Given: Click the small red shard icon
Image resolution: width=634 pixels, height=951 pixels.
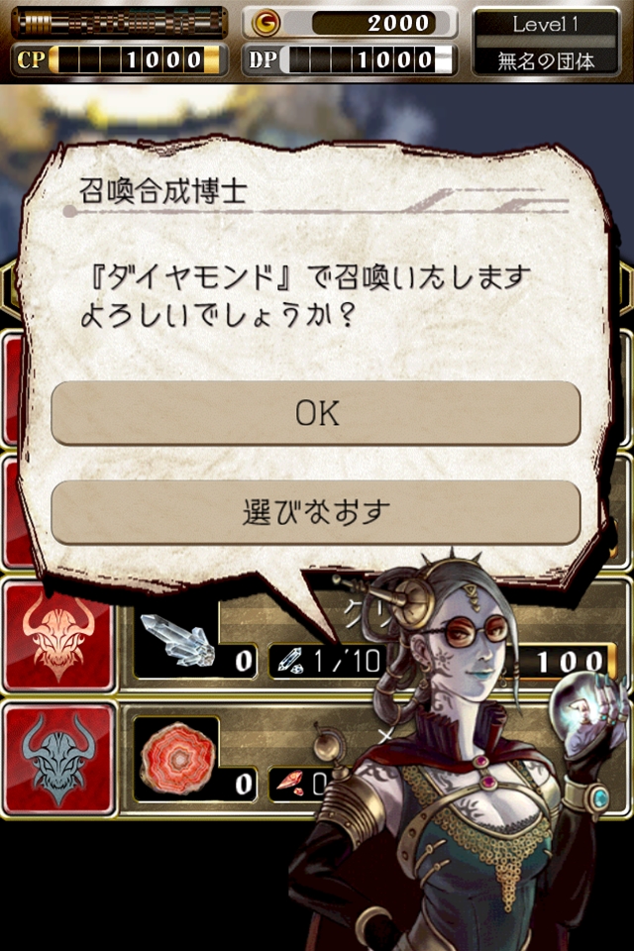Looking at the screenshot, I should pos(290,783).
